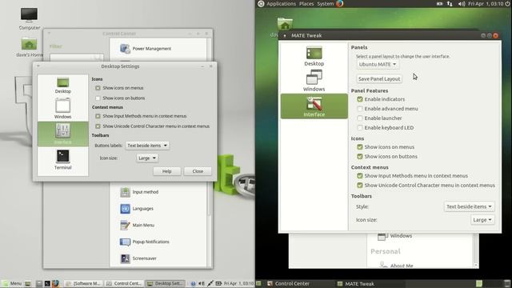This screenshot has width=512, height=288.
Task: Open About Me in right Control Center
Action: click(x=397, y=266)
